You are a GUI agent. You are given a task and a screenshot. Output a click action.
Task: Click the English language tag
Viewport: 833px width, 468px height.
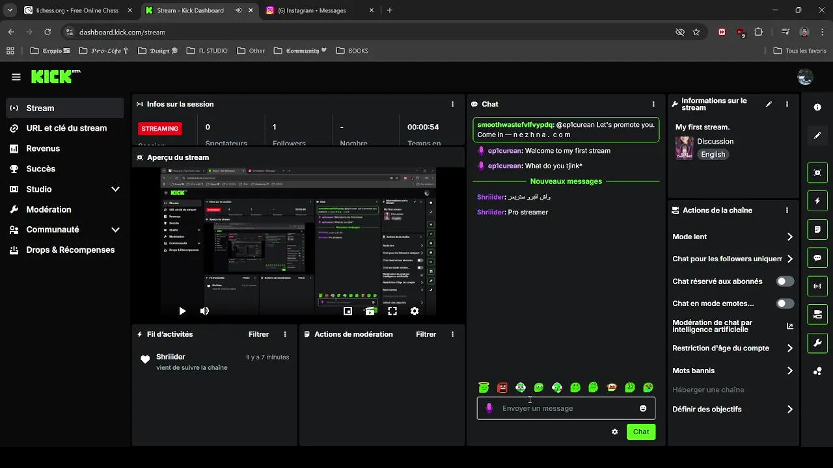pos(713,155)
